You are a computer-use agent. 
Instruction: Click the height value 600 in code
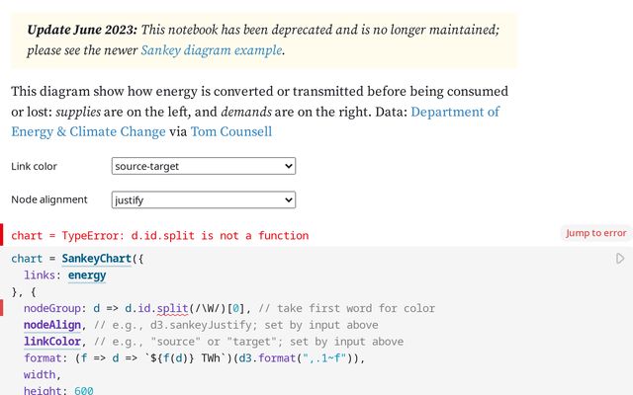[x=83, y=391]
